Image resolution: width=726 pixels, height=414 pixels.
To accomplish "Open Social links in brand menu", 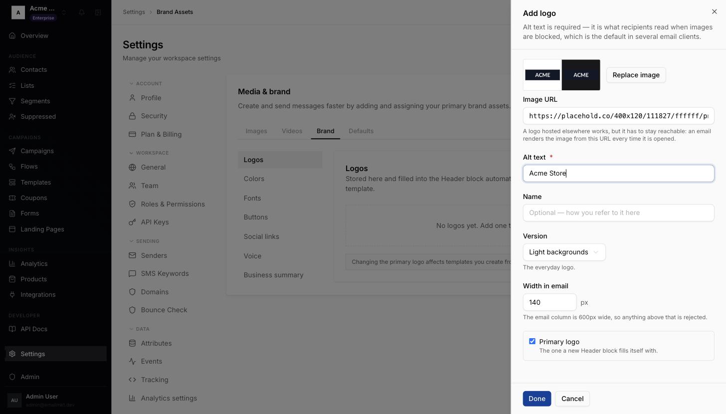I will pos(280,237).
